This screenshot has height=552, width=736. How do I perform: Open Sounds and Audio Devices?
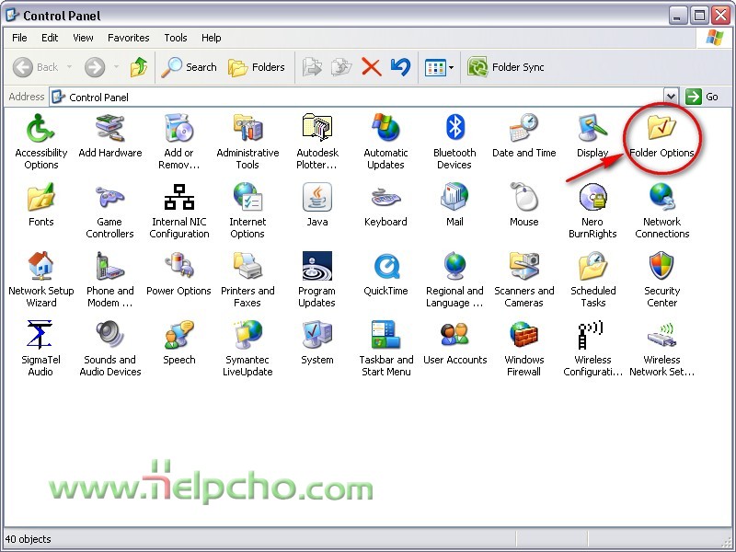[x=109, y=349]
